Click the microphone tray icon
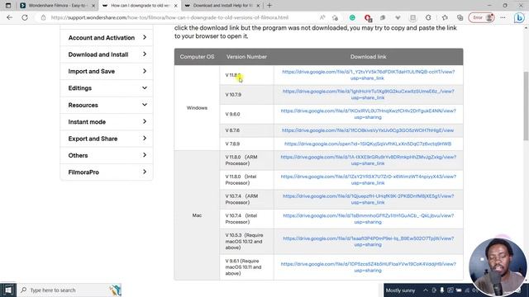529x297 pixels. click(442, 290)
